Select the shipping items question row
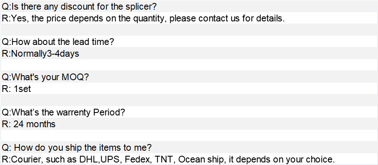The width and height of the screenshot is (378, 165). coord(189,147)
